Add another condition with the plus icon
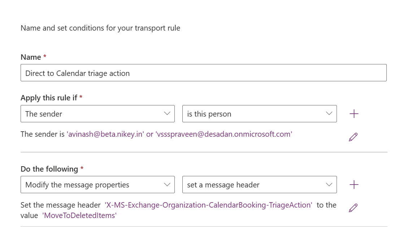This screenshot has width=416, height=227. 354,114
